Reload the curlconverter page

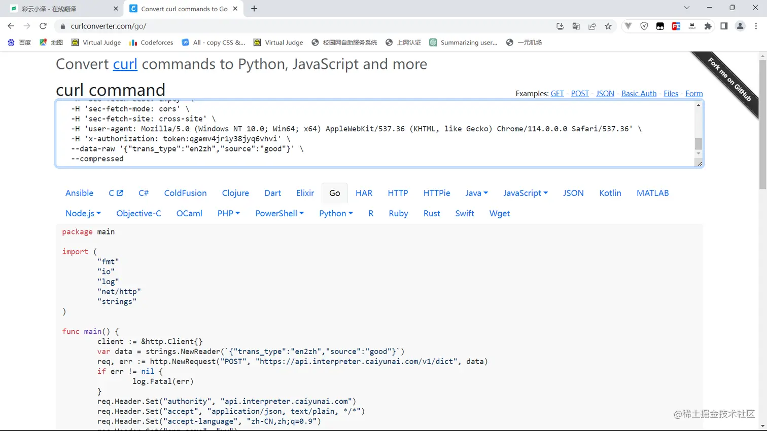pyautogui.click(x=43, y=26)
